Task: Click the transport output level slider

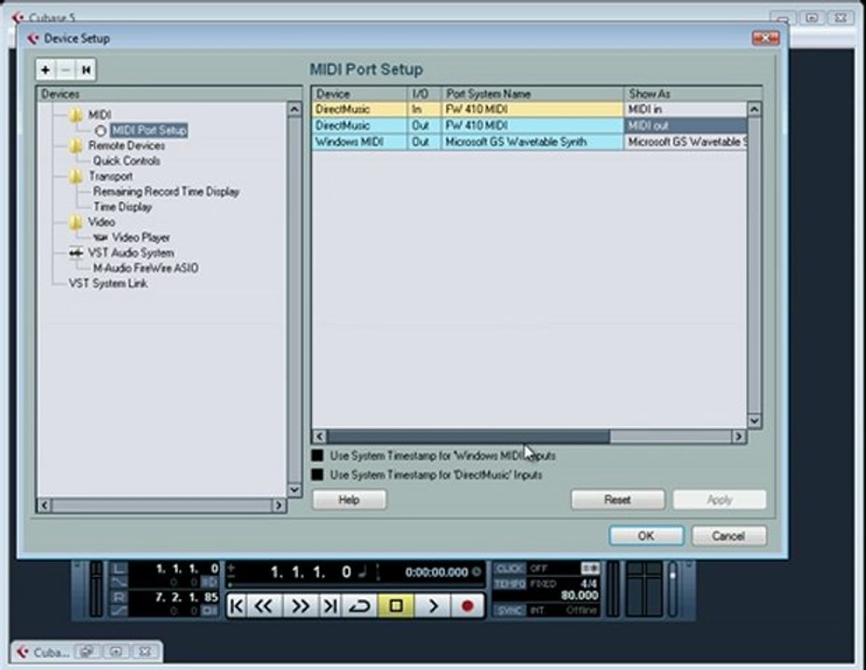Action: coord(672,589)
